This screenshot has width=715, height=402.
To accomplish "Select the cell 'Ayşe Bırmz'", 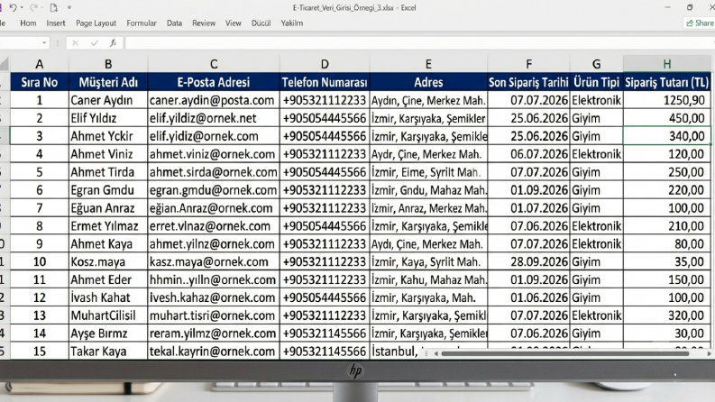I will (108, 333).
